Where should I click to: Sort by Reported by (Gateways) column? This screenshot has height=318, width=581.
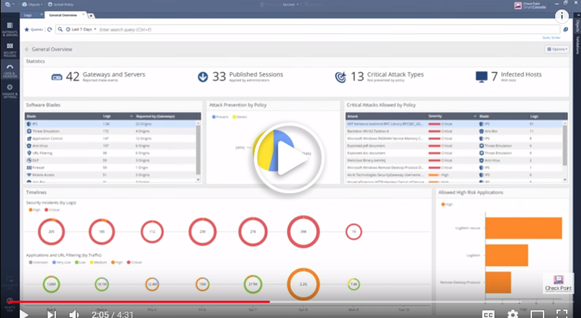(156, 116)
